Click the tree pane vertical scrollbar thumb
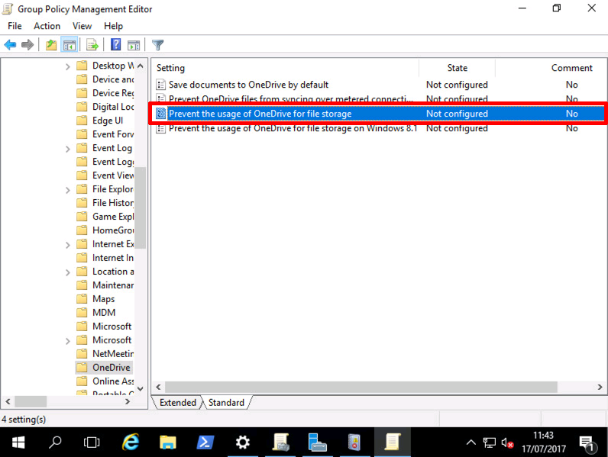 141,208
